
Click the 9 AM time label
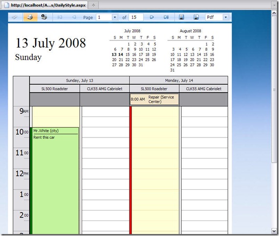24,111
